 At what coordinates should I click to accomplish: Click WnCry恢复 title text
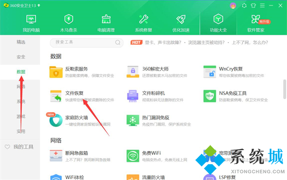tap(231, 69)
